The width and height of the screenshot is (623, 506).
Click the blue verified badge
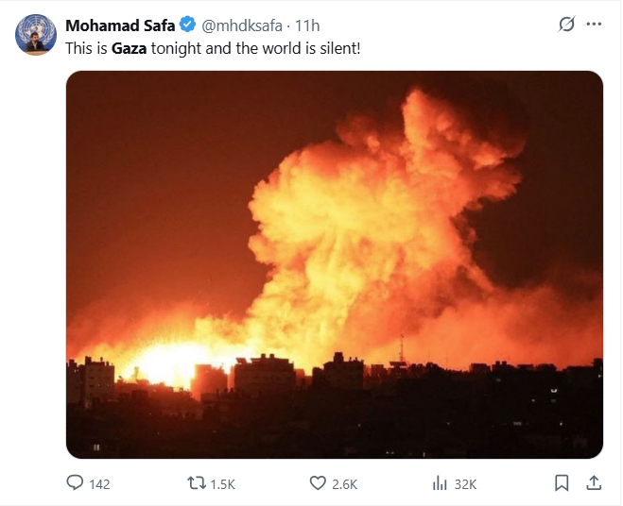[188, 24]
